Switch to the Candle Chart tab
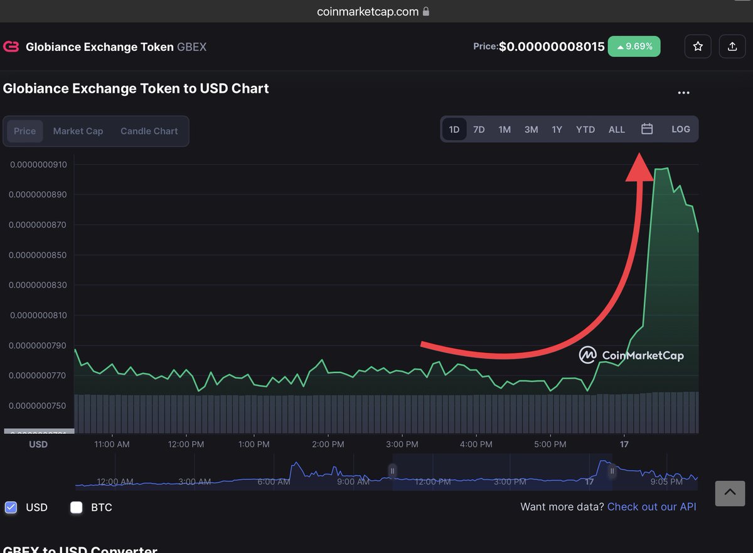This screenshot has width=753, height=553. pyautogui.click(x=149, y=131)
